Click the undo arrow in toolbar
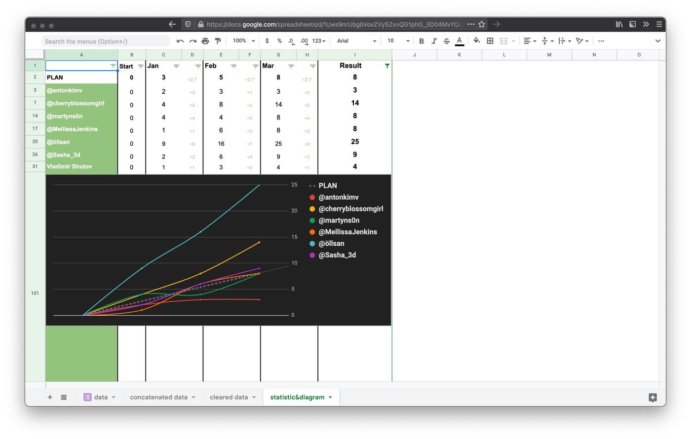This screenshot has width=691, height=439. [180, 41]
